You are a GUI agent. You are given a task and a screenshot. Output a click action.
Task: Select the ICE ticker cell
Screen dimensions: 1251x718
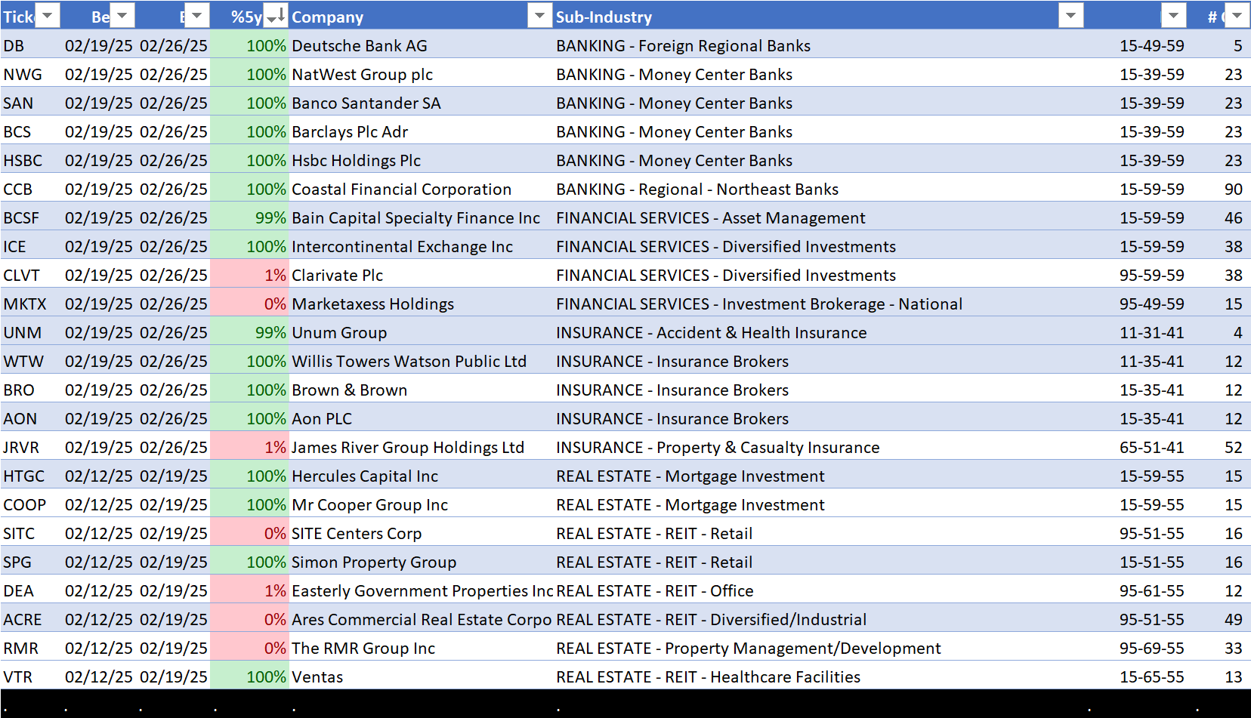(x=31, y=246)
